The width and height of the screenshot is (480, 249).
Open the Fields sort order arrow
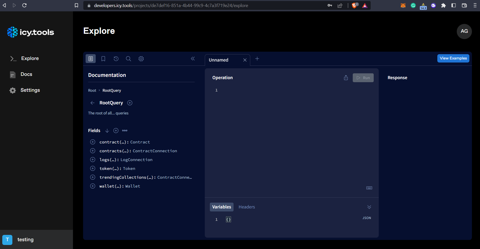107,131
